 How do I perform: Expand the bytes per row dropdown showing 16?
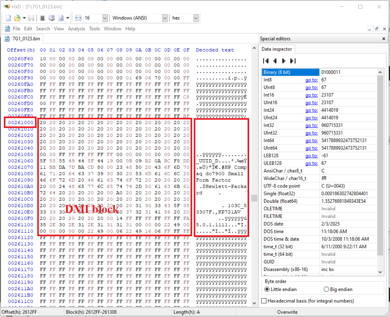coord(105,18)
